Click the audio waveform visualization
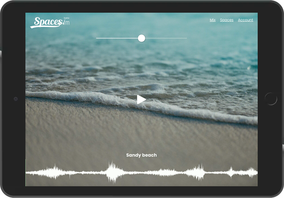 click(x=141, y=172)
